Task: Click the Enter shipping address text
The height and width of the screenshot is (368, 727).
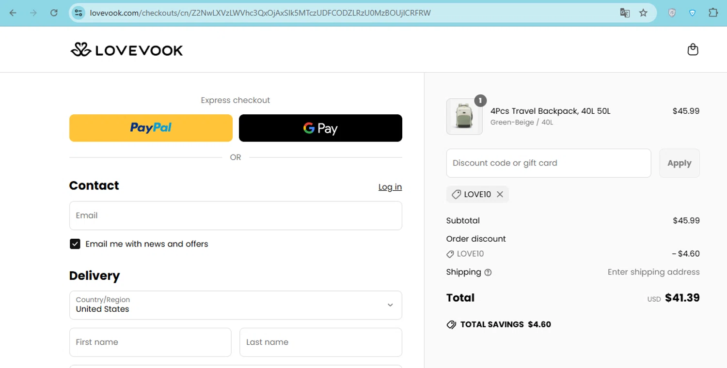Action: coord(653,272)
